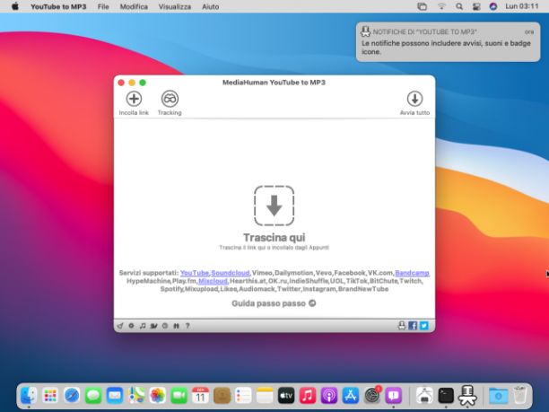Open Notes from the Dock

(265, 396)
